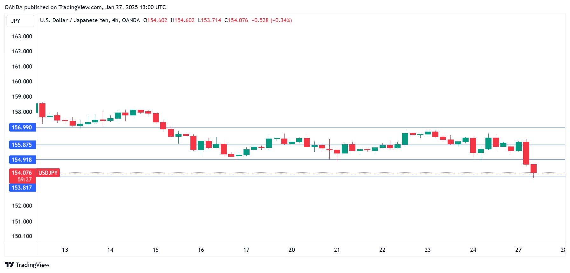Select the 155.875 blue price level label
570x273 pixels.
tap(22, 145)
